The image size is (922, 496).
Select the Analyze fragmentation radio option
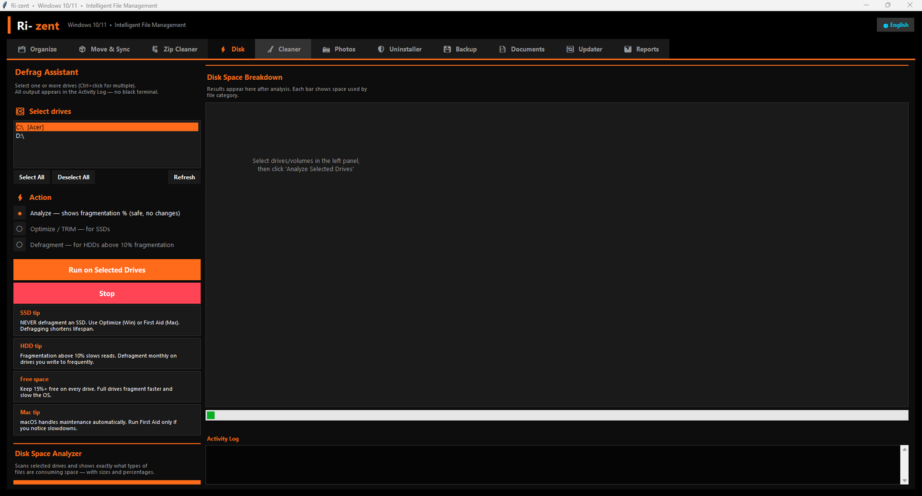coord(20,213)
